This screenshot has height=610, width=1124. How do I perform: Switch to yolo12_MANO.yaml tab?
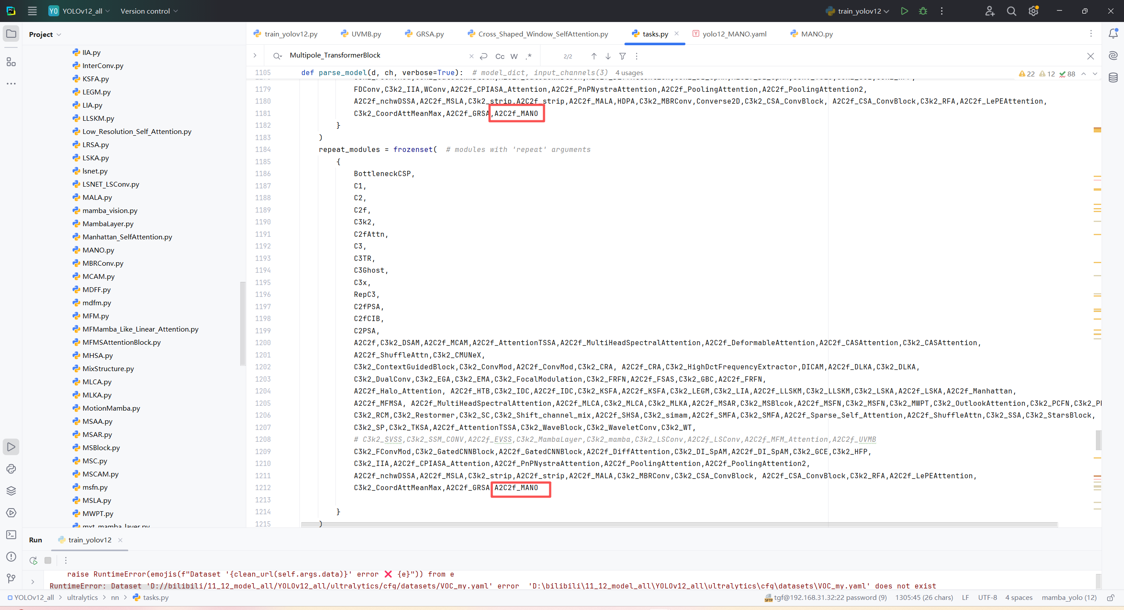(734, 34)
